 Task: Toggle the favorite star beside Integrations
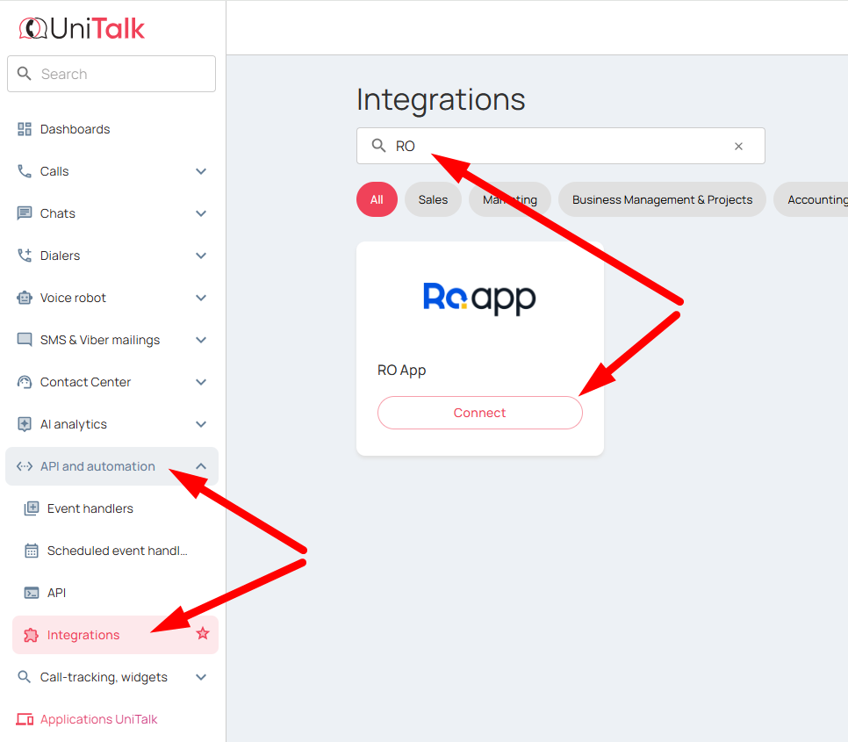(203, 633)
